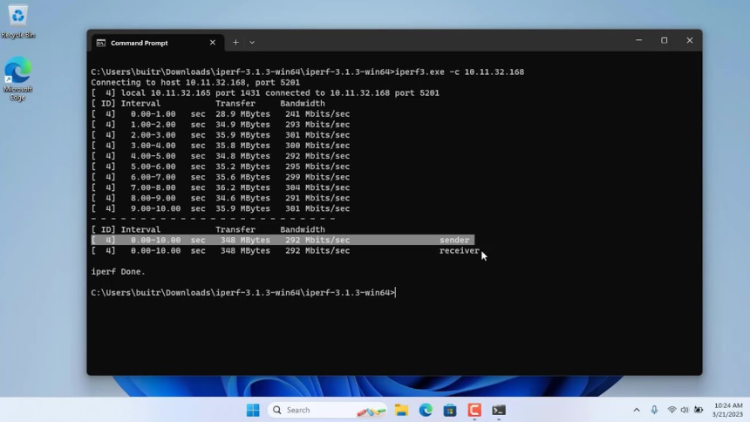This screenshot has height=422, width=750.
Task: Click the 1.00-2.00 sec 293 Mbits/sec row
Action: point(221,125)
